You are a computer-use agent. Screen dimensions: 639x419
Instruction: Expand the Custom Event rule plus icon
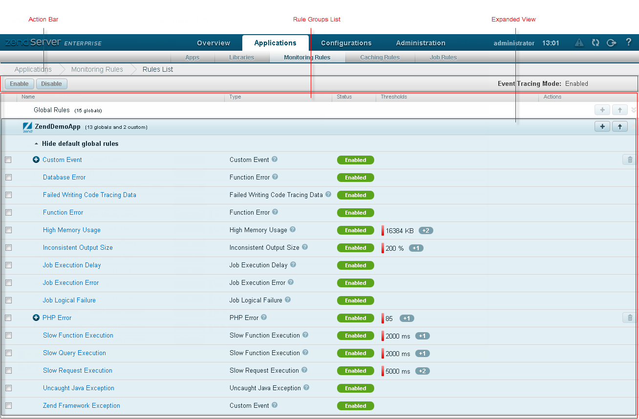(x=36, y=160)
